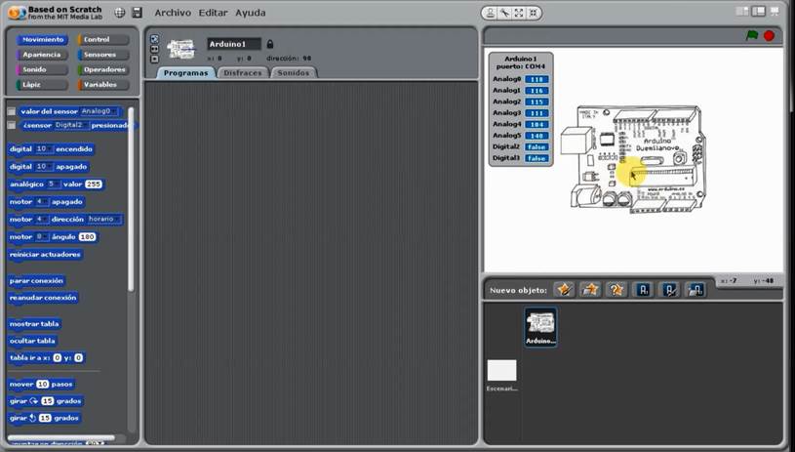This screenshot has height=452, width=795.
Task: Open the Analog0 sensor dropdown
Action: (99, 111)
